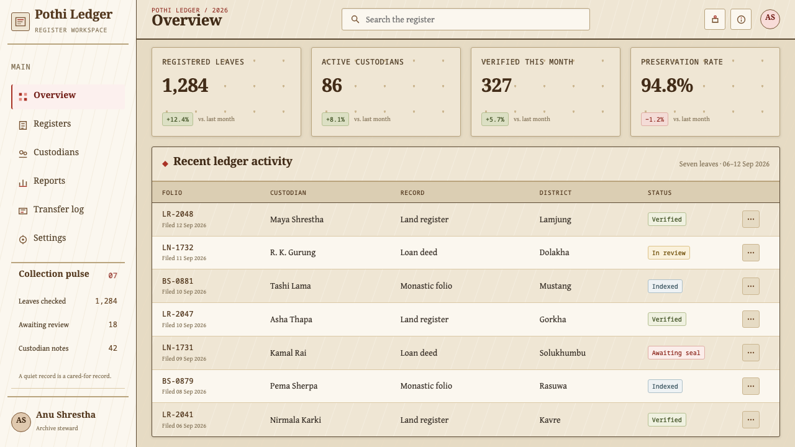
Task: Click the Settings gear icon in sidebar
Action: pos(23,240)
